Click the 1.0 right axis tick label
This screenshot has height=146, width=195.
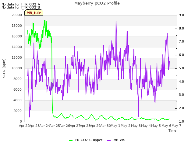click(181, 122)
